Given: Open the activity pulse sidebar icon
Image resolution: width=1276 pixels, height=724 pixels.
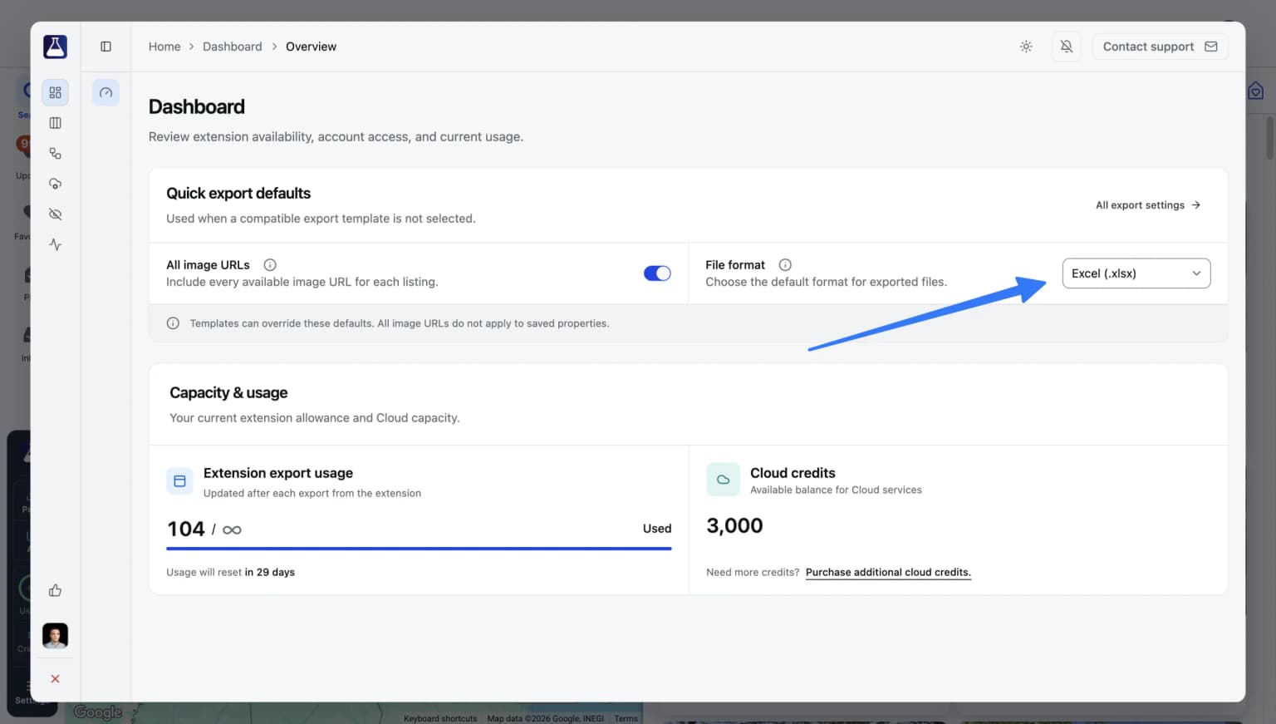Looking at the screenshot, I should click(x=55, y=244).
